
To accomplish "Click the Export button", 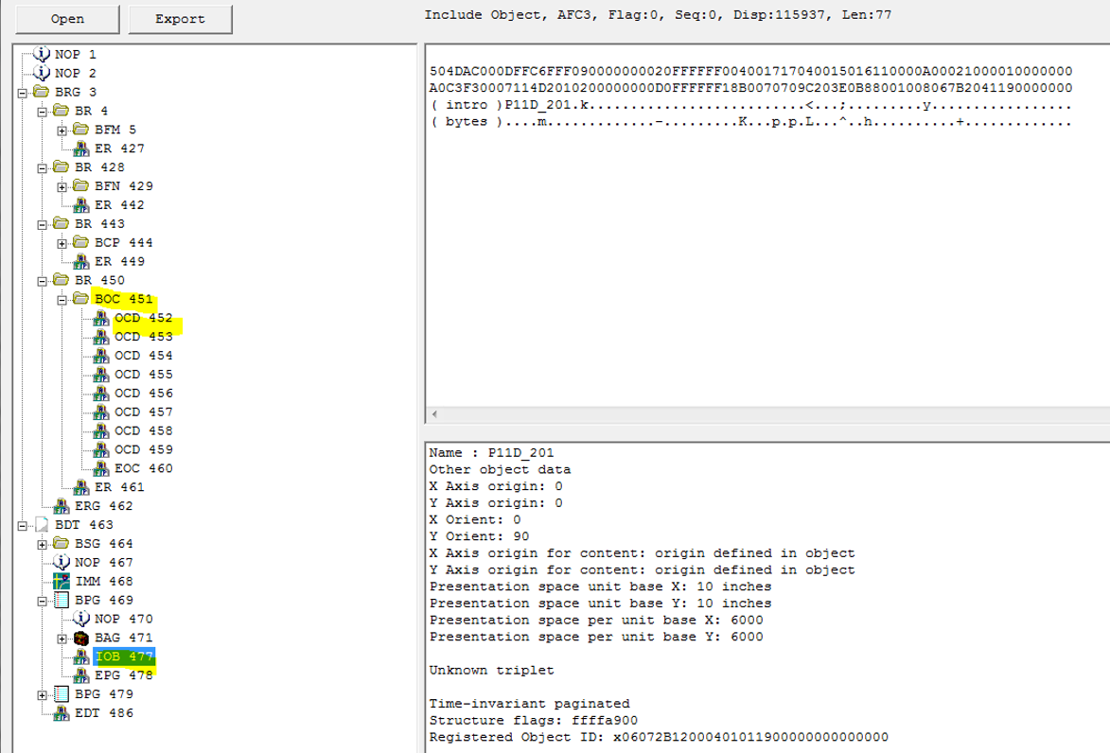I will click(181, 19).
